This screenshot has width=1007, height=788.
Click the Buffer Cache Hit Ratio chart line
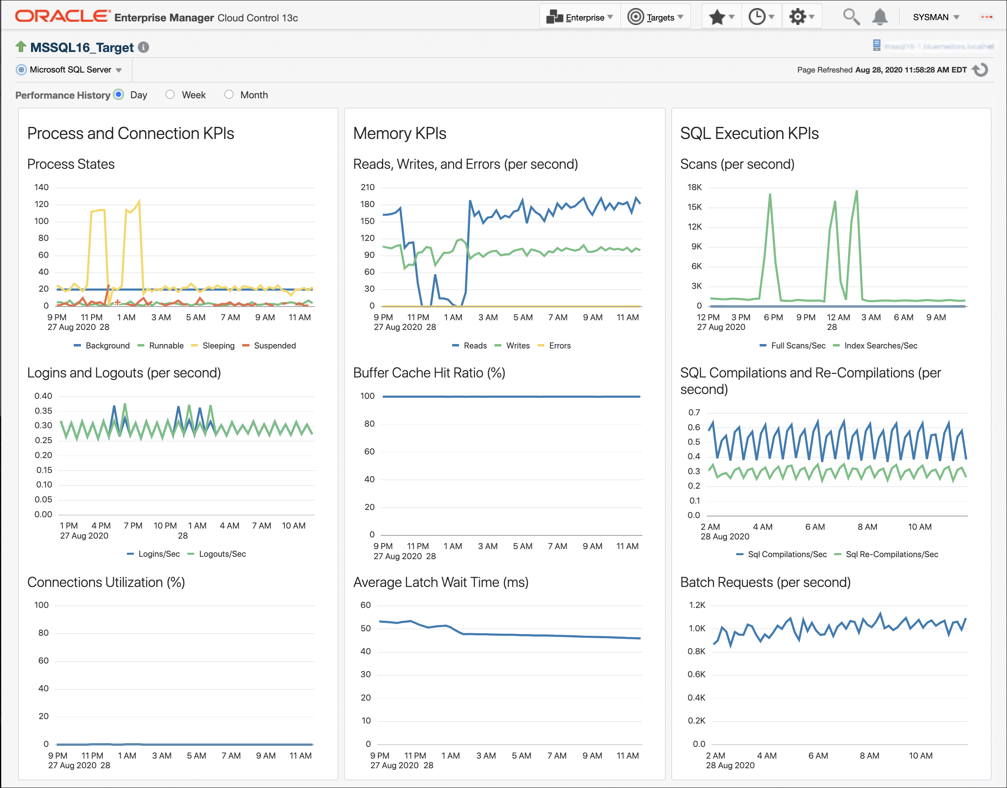pyautogui.click(x=511, y=396)
